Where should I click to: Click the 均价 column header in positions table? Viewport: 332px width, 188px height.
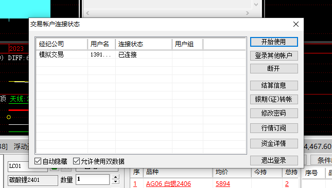(x=232, y=172)
